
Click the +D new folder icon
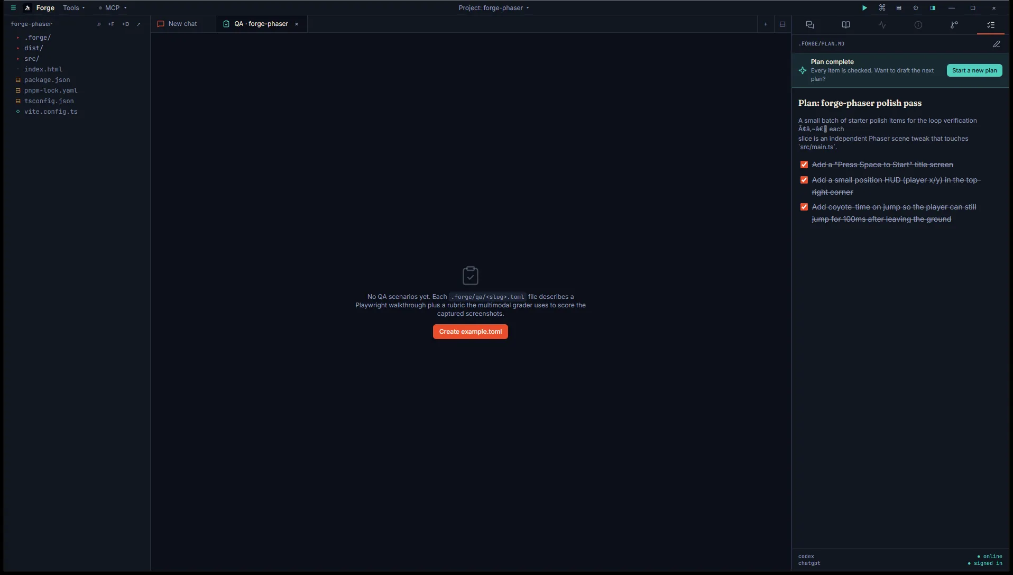(125, 24)
